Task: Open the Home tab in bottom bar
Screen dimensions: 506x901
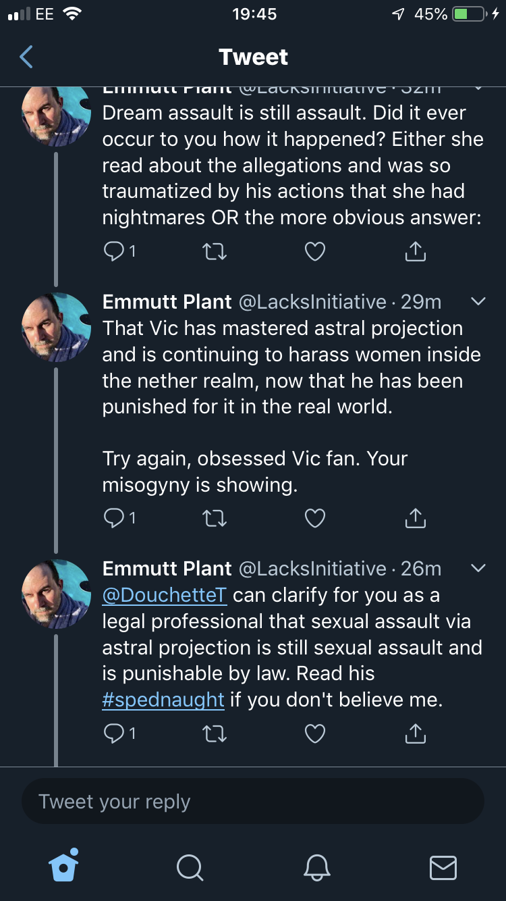Action: point(64,866)
